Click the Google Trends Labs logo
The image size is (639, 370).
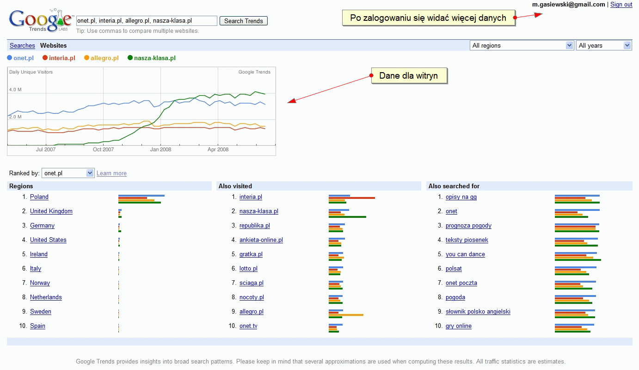41,21
